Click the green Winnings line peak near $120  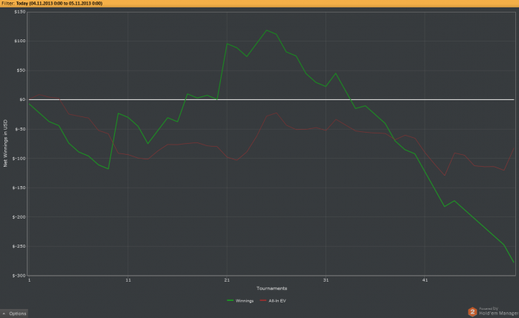pos(267,30)
